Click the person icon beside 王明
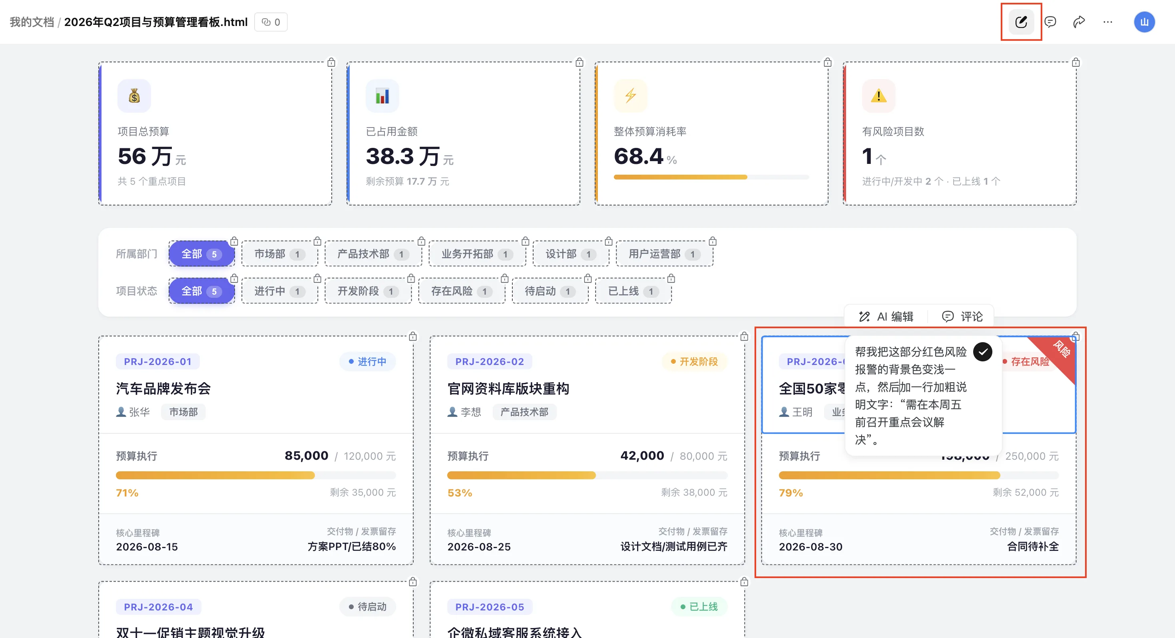Screen dimensions: 1175x638 (x=784, y=412)
